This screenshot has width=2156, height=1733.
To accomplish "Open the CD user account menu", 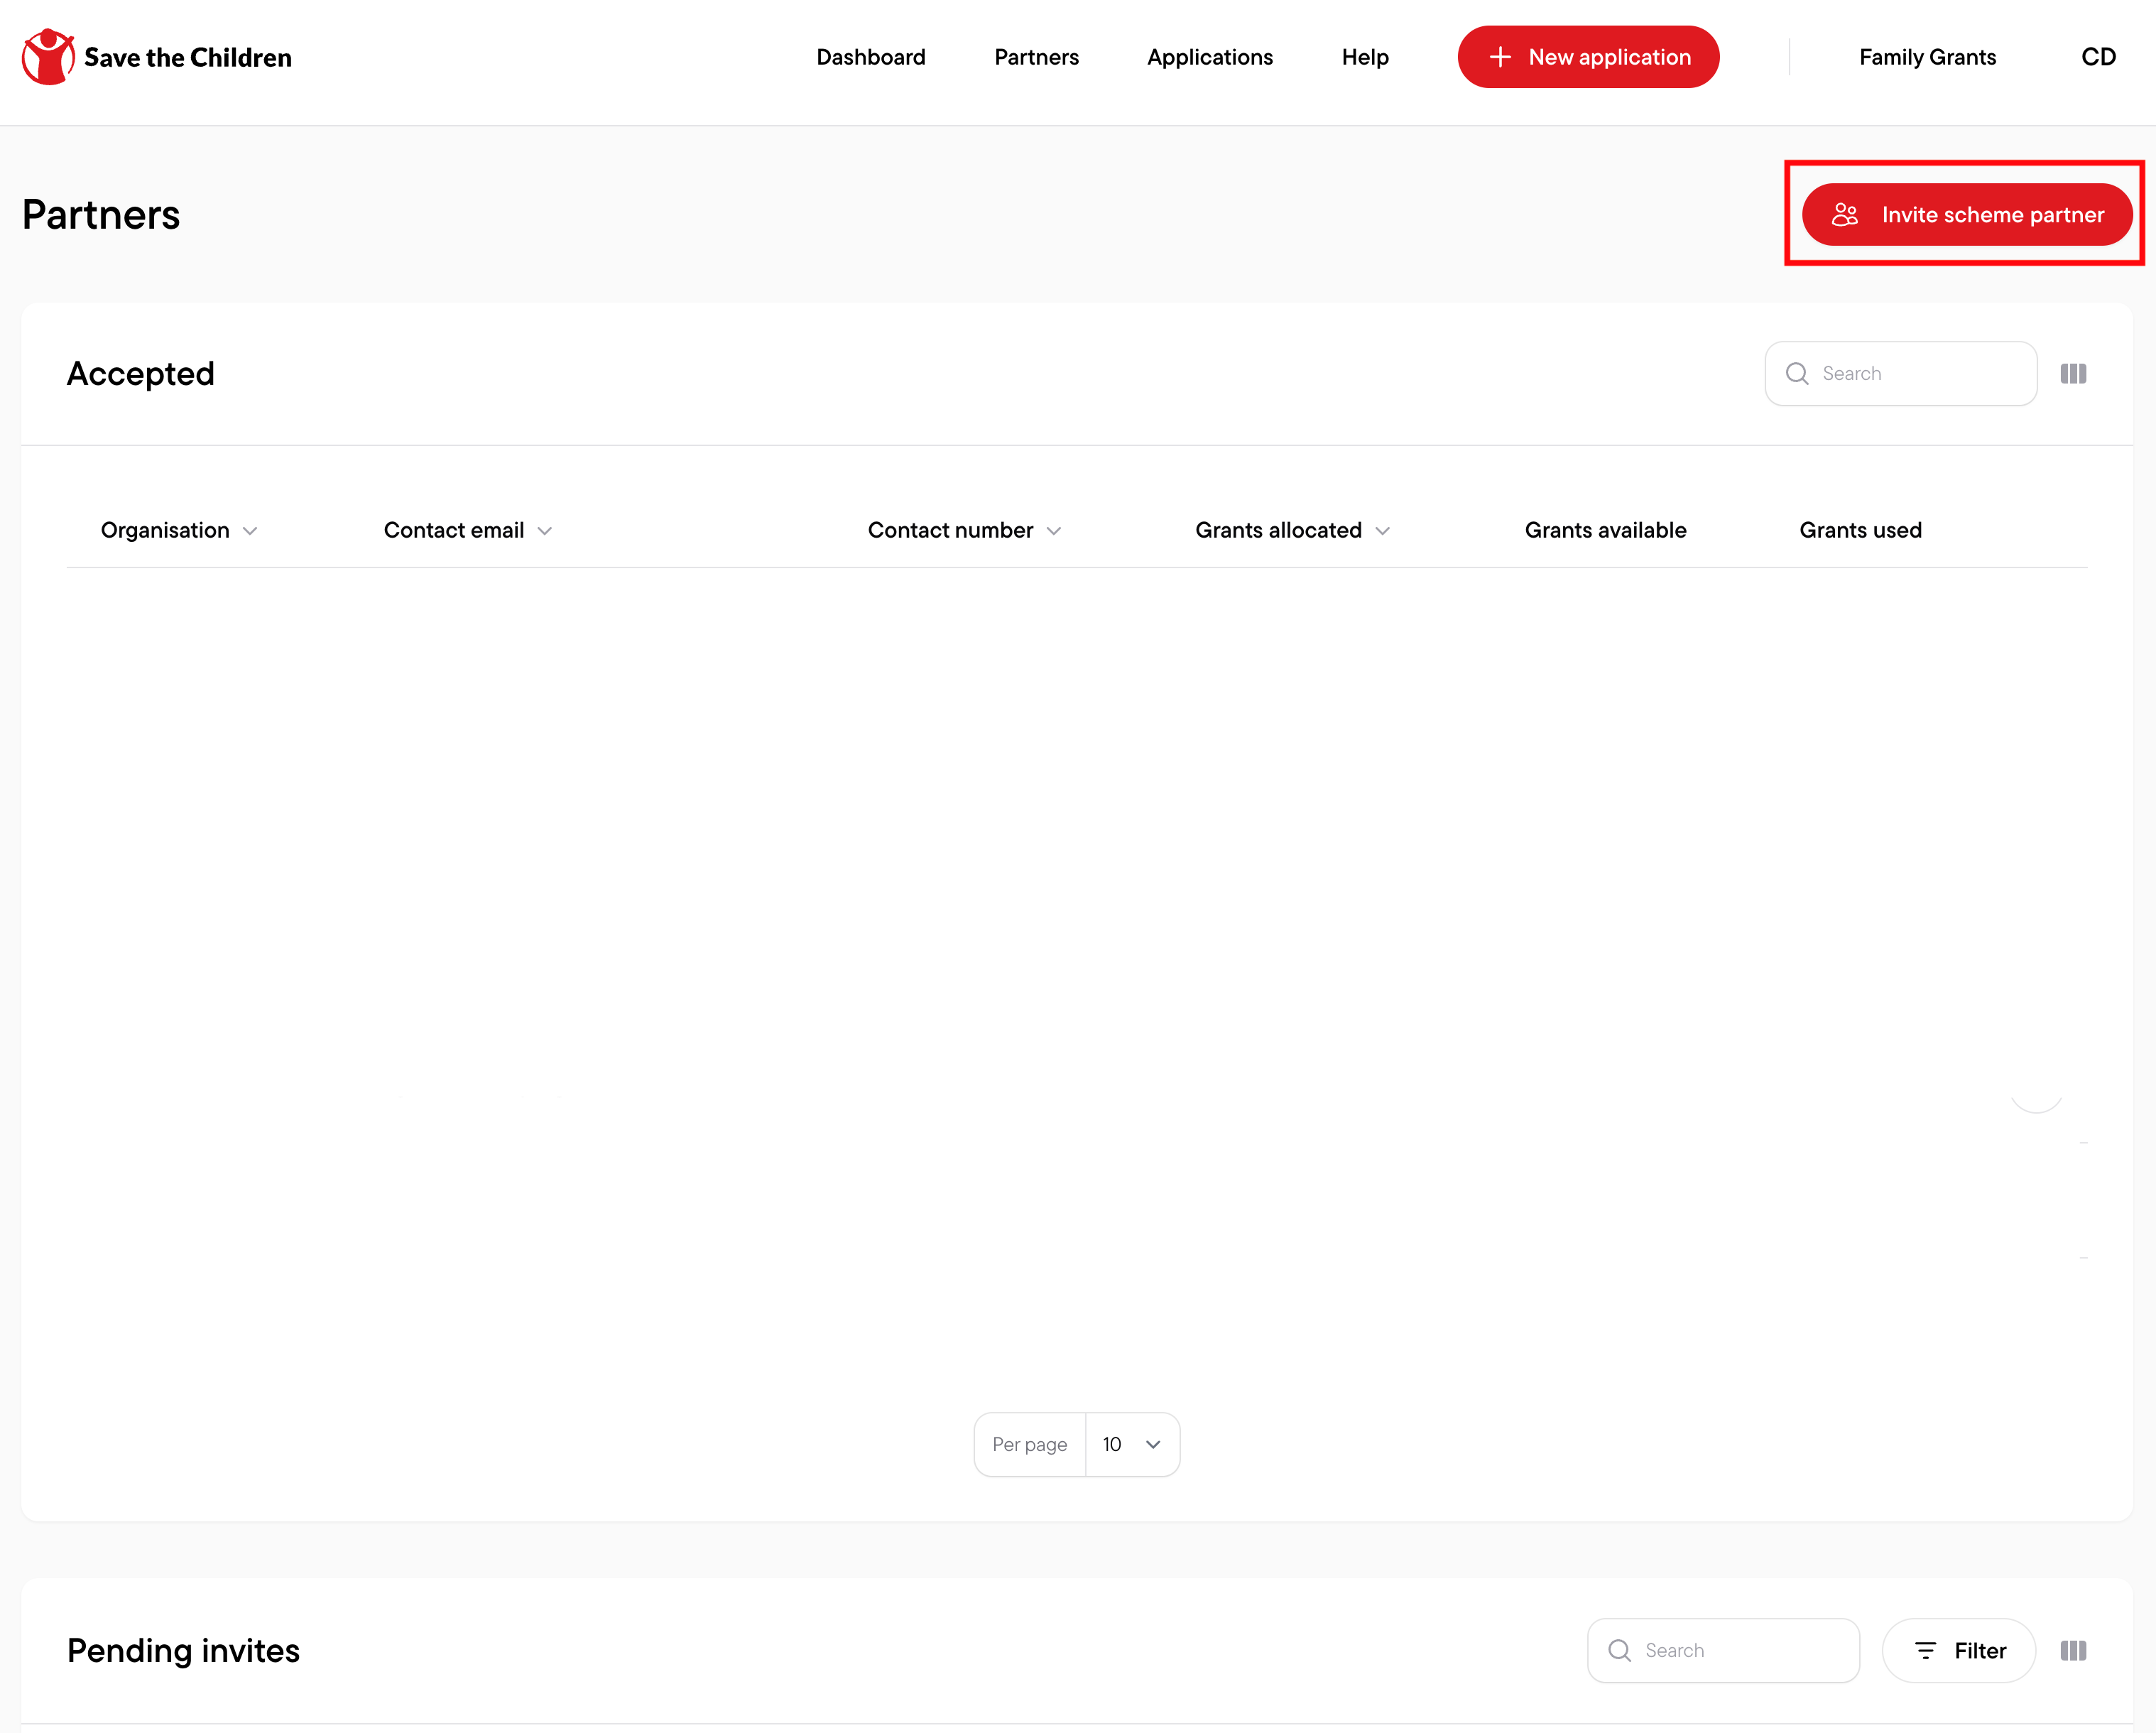I will [x=2098, y=57].
